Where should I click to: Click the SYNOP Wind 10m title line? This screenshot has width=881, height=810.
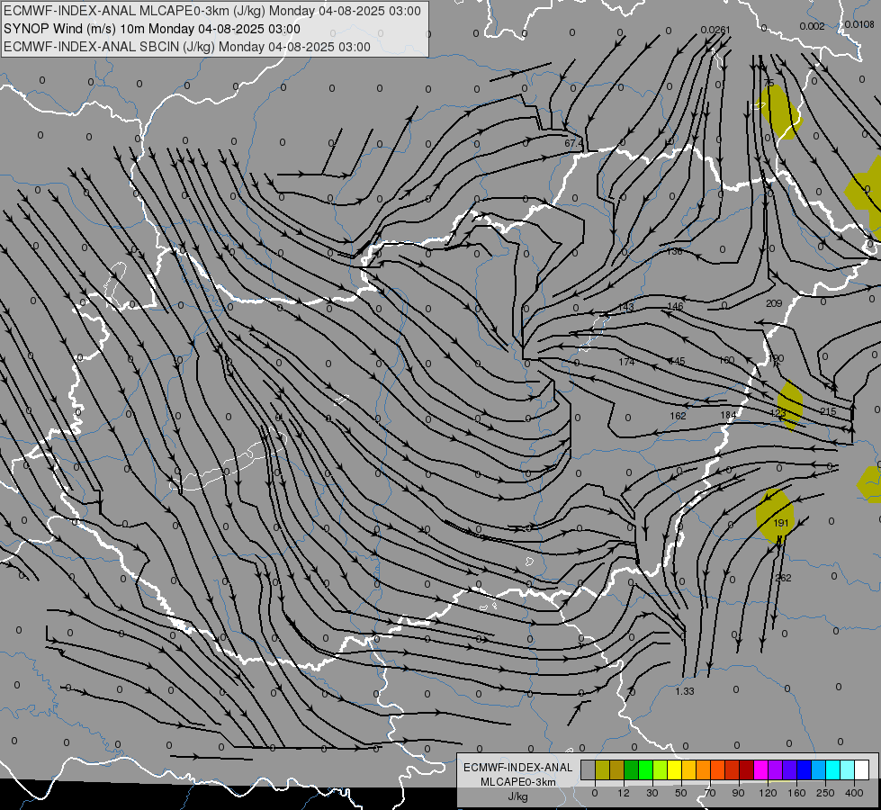(152, 29)
